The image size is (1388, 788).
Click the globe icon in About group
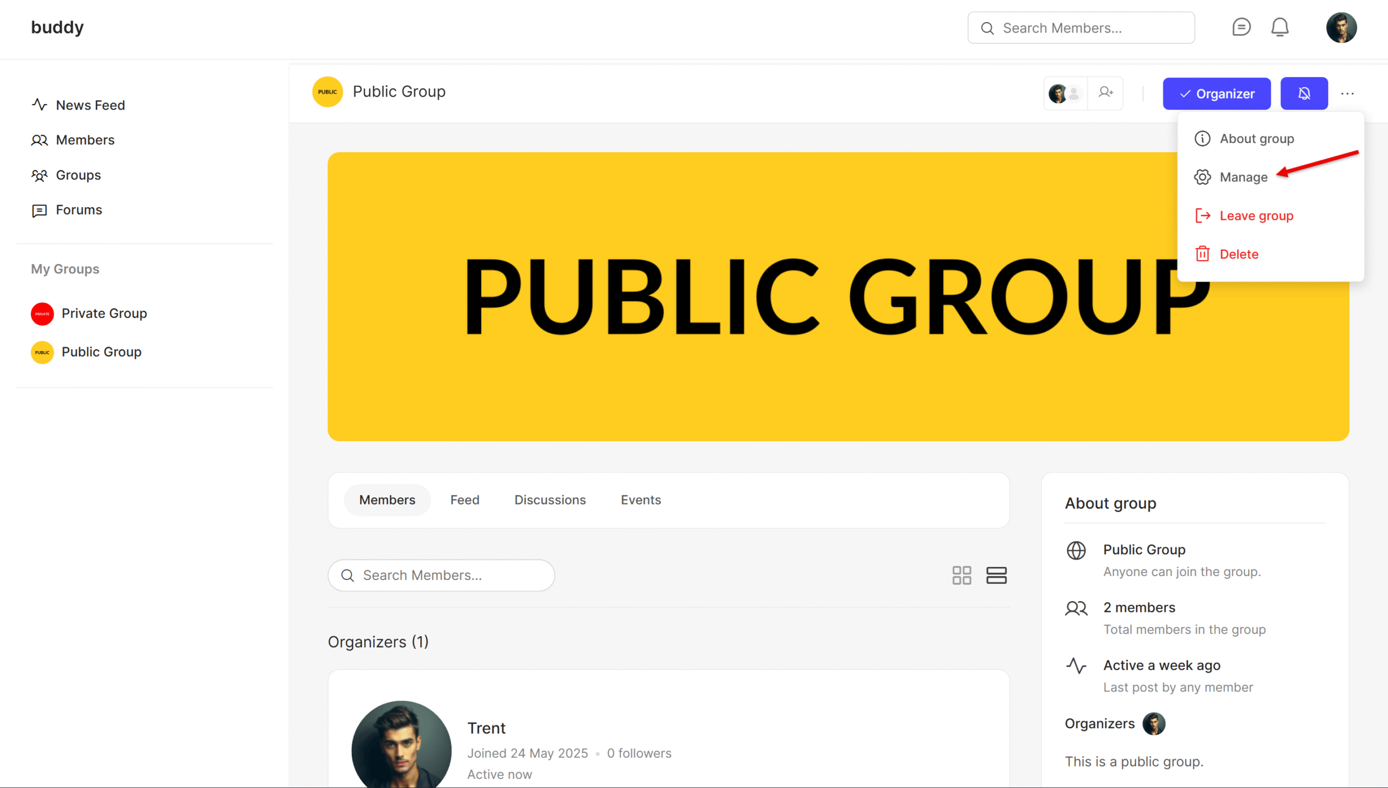click(1076, 550)
